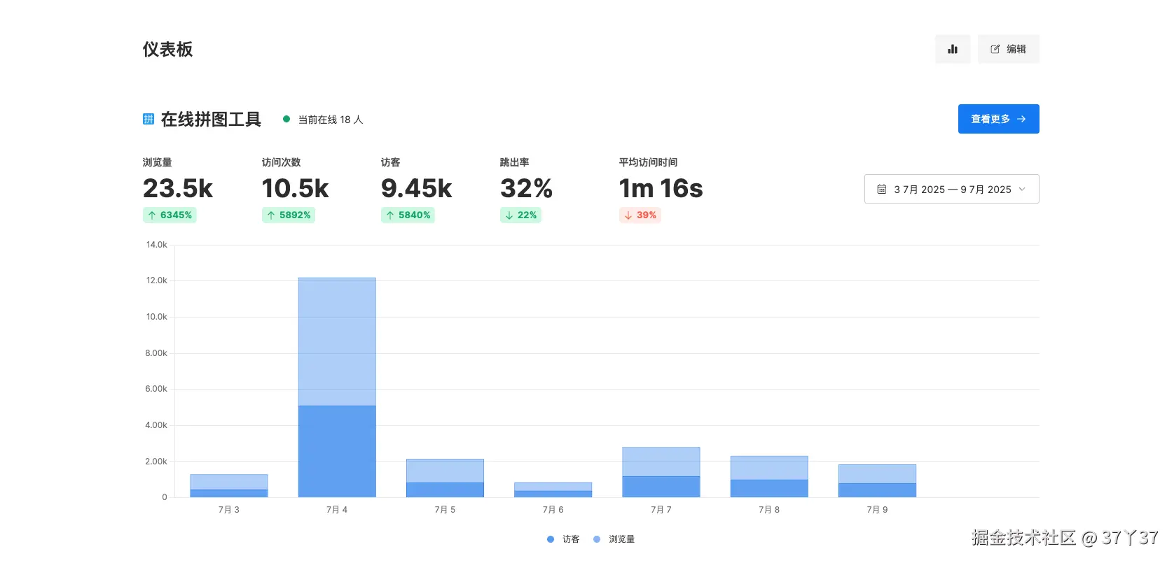This screenshot has height=563, width=1174.
Task: Click the 在线拼图工具 site title
Action: [211, 120]
